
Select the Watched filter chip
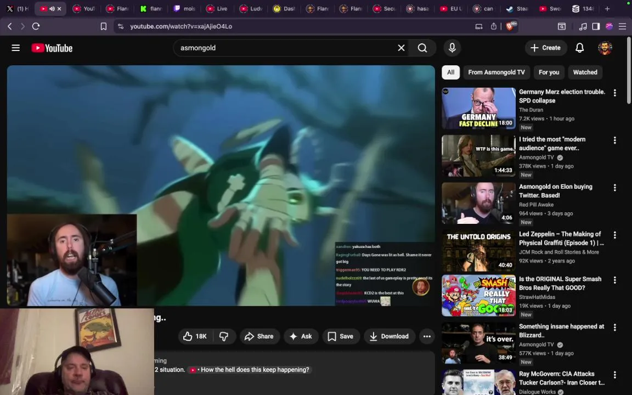click(585, 72)
